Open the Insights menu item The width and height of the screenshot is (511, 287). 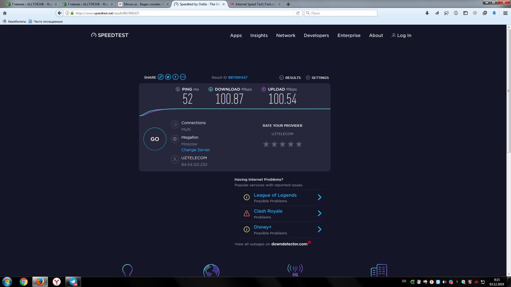[259, 35]
